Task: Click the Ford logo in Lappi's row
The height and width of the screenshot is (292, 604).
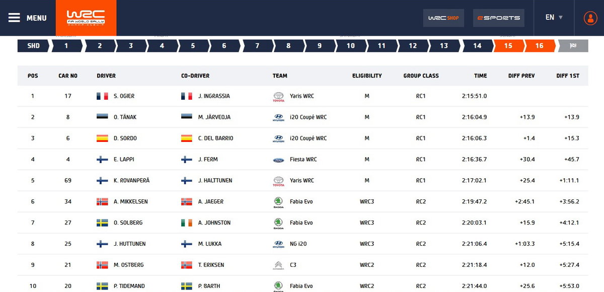Action: tap(278, 160)
